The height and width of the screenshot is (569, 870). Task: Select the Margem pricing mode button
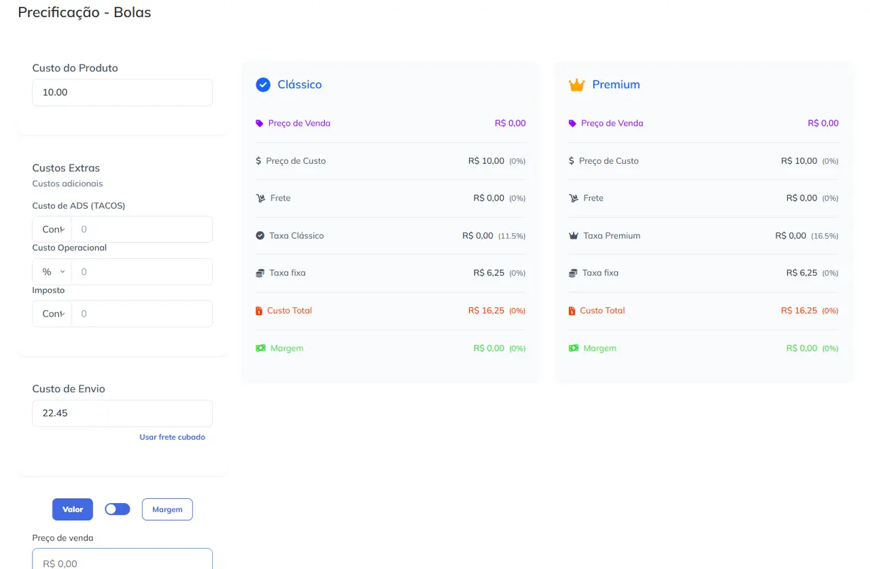167,509
